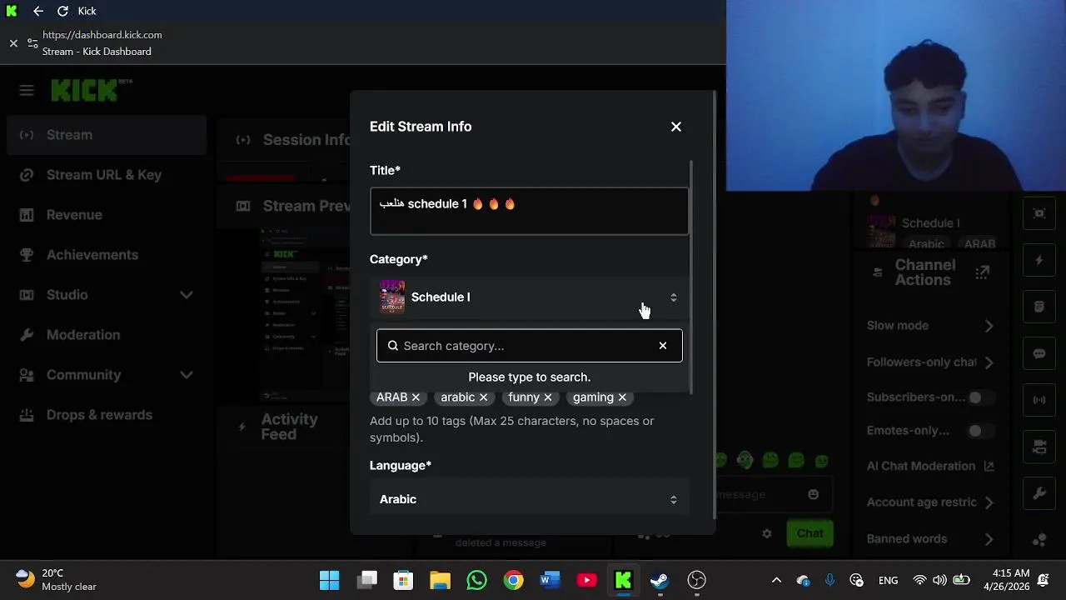Open chat settings gear icon
Image resolution: width=1066 pixels, height=600 pixels.
pyautogui.click(x=767, y=534)
